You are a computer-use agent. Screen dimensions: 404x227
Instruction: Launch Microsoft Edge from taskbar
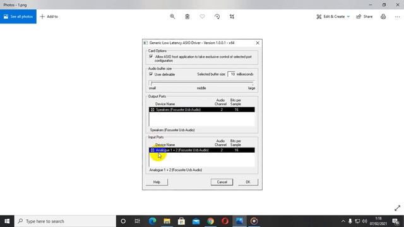pos(152,221)
